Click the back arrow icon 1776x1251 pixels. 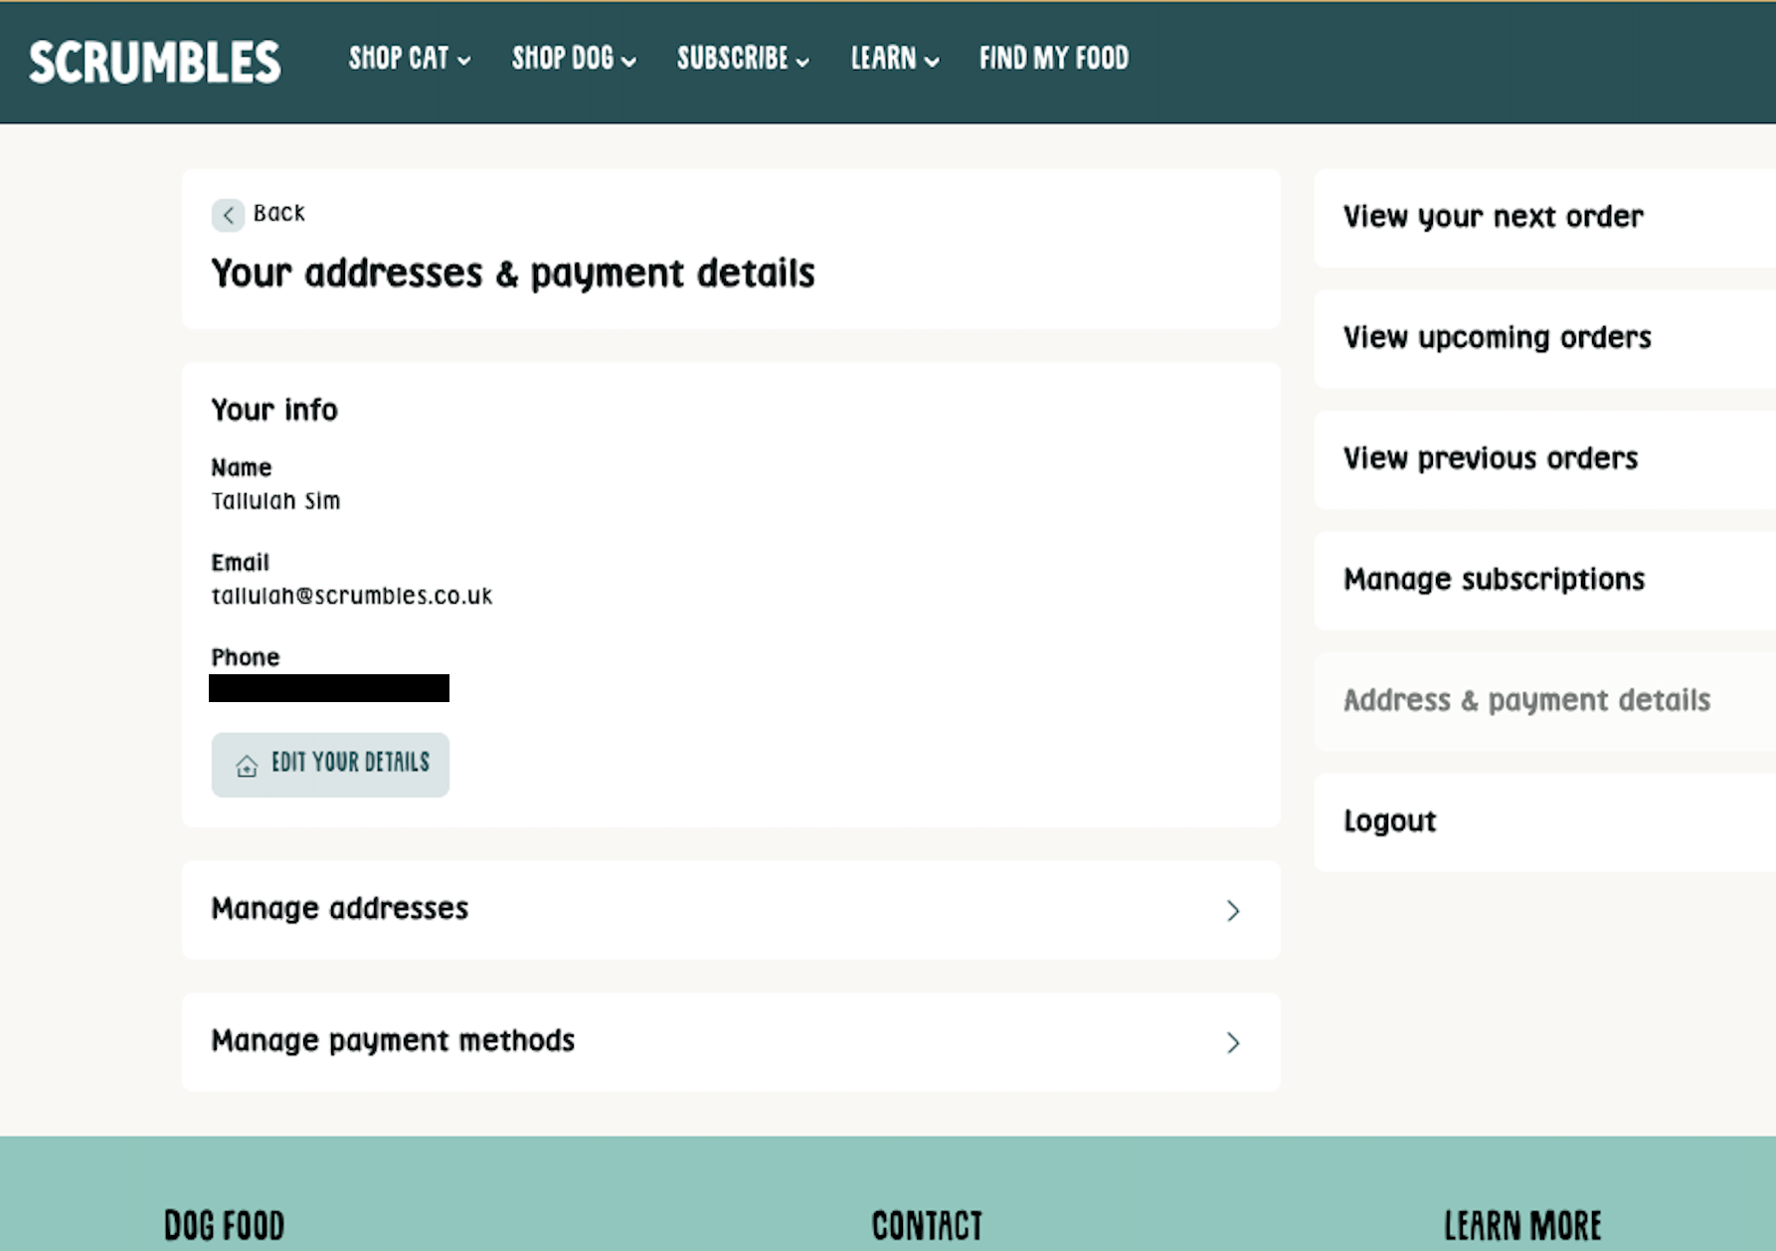point(228,215)
